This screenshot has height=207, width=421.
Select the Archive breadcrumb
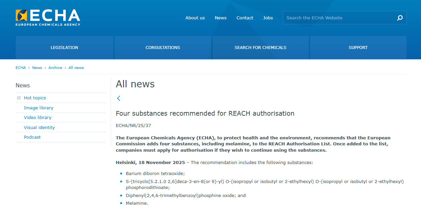coord(55,68)
